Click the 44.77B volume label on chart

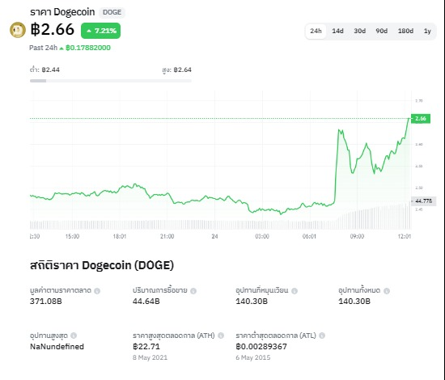click(x=423, y=201)
